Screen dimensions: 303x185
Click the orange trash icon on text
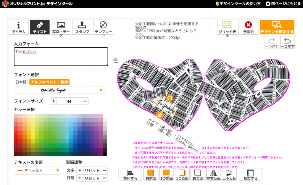pos(160,115)
